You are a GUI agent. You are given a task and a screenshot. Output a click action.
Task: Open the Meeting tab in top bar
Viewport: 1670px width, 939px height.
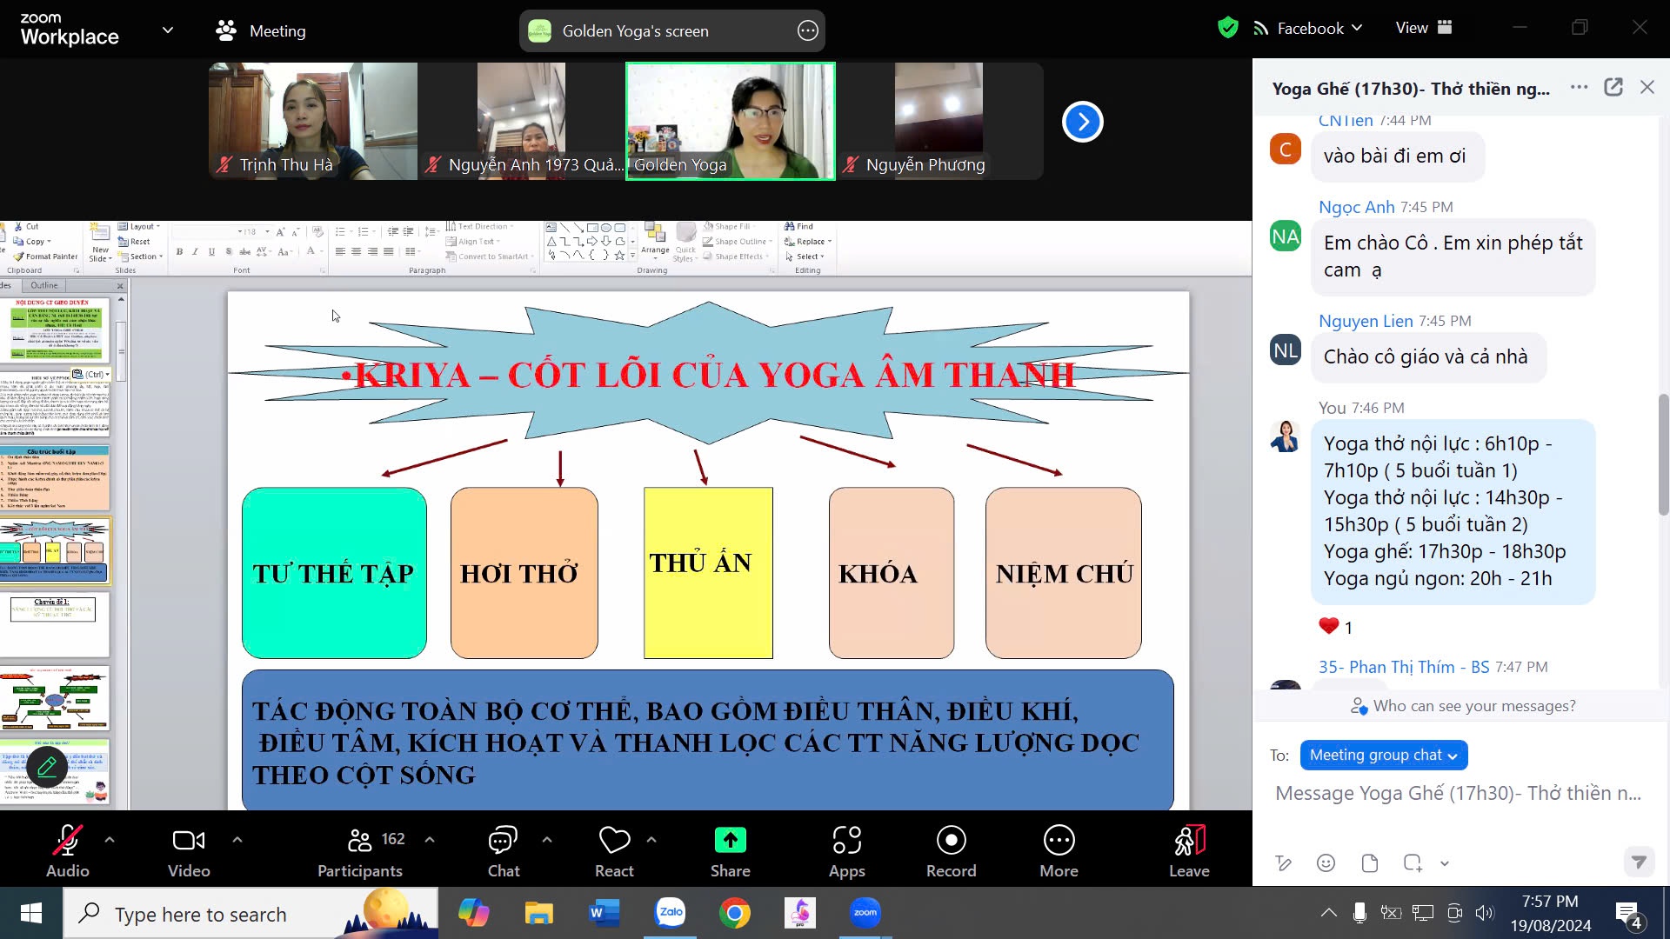pos(261,30)
